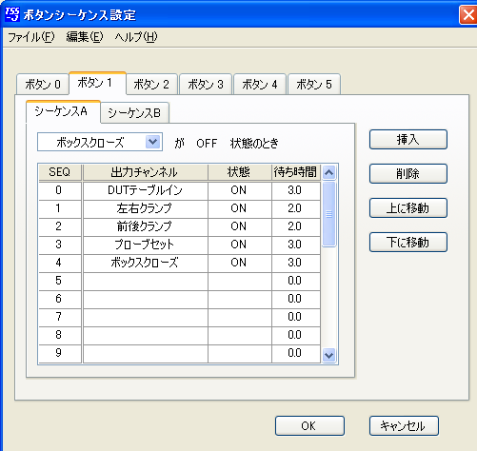Open the ファイル(F) menu

point(31,37)
